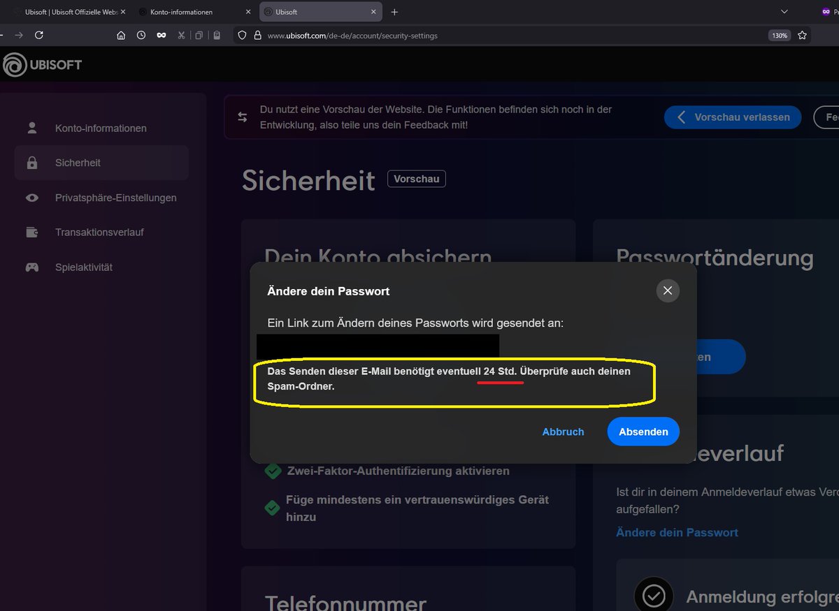Click the private browsing mask icon
Image resolution: width=839 pixels, height=611 pixels.
[x=162, y=35]
